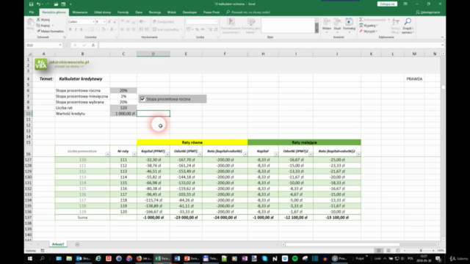Open the font size dropdown
Image resolution: width=470 pixels, height=264 pixels.
104,21
